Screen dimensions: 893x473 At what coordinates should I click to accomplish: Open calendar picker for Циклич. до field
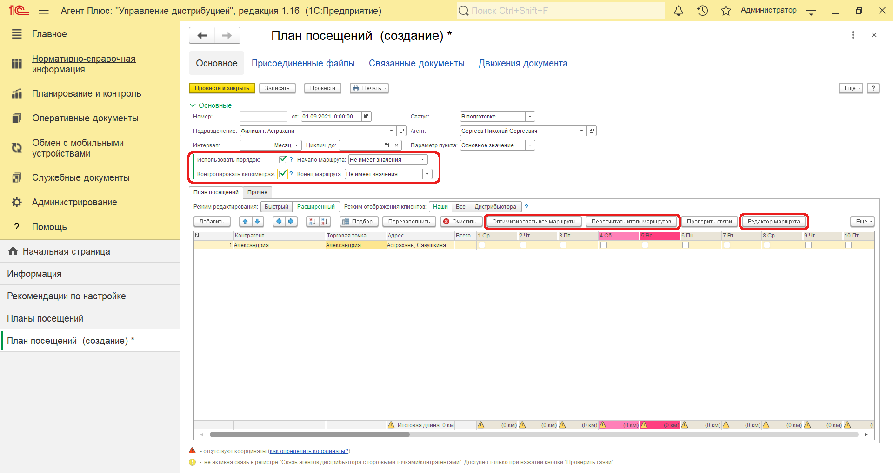point(387,145)
